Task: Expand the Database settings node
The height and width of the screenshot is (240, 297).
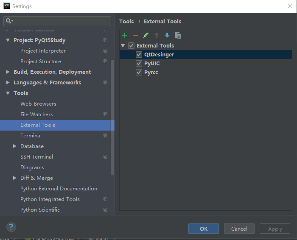Action: click(14, 146)
